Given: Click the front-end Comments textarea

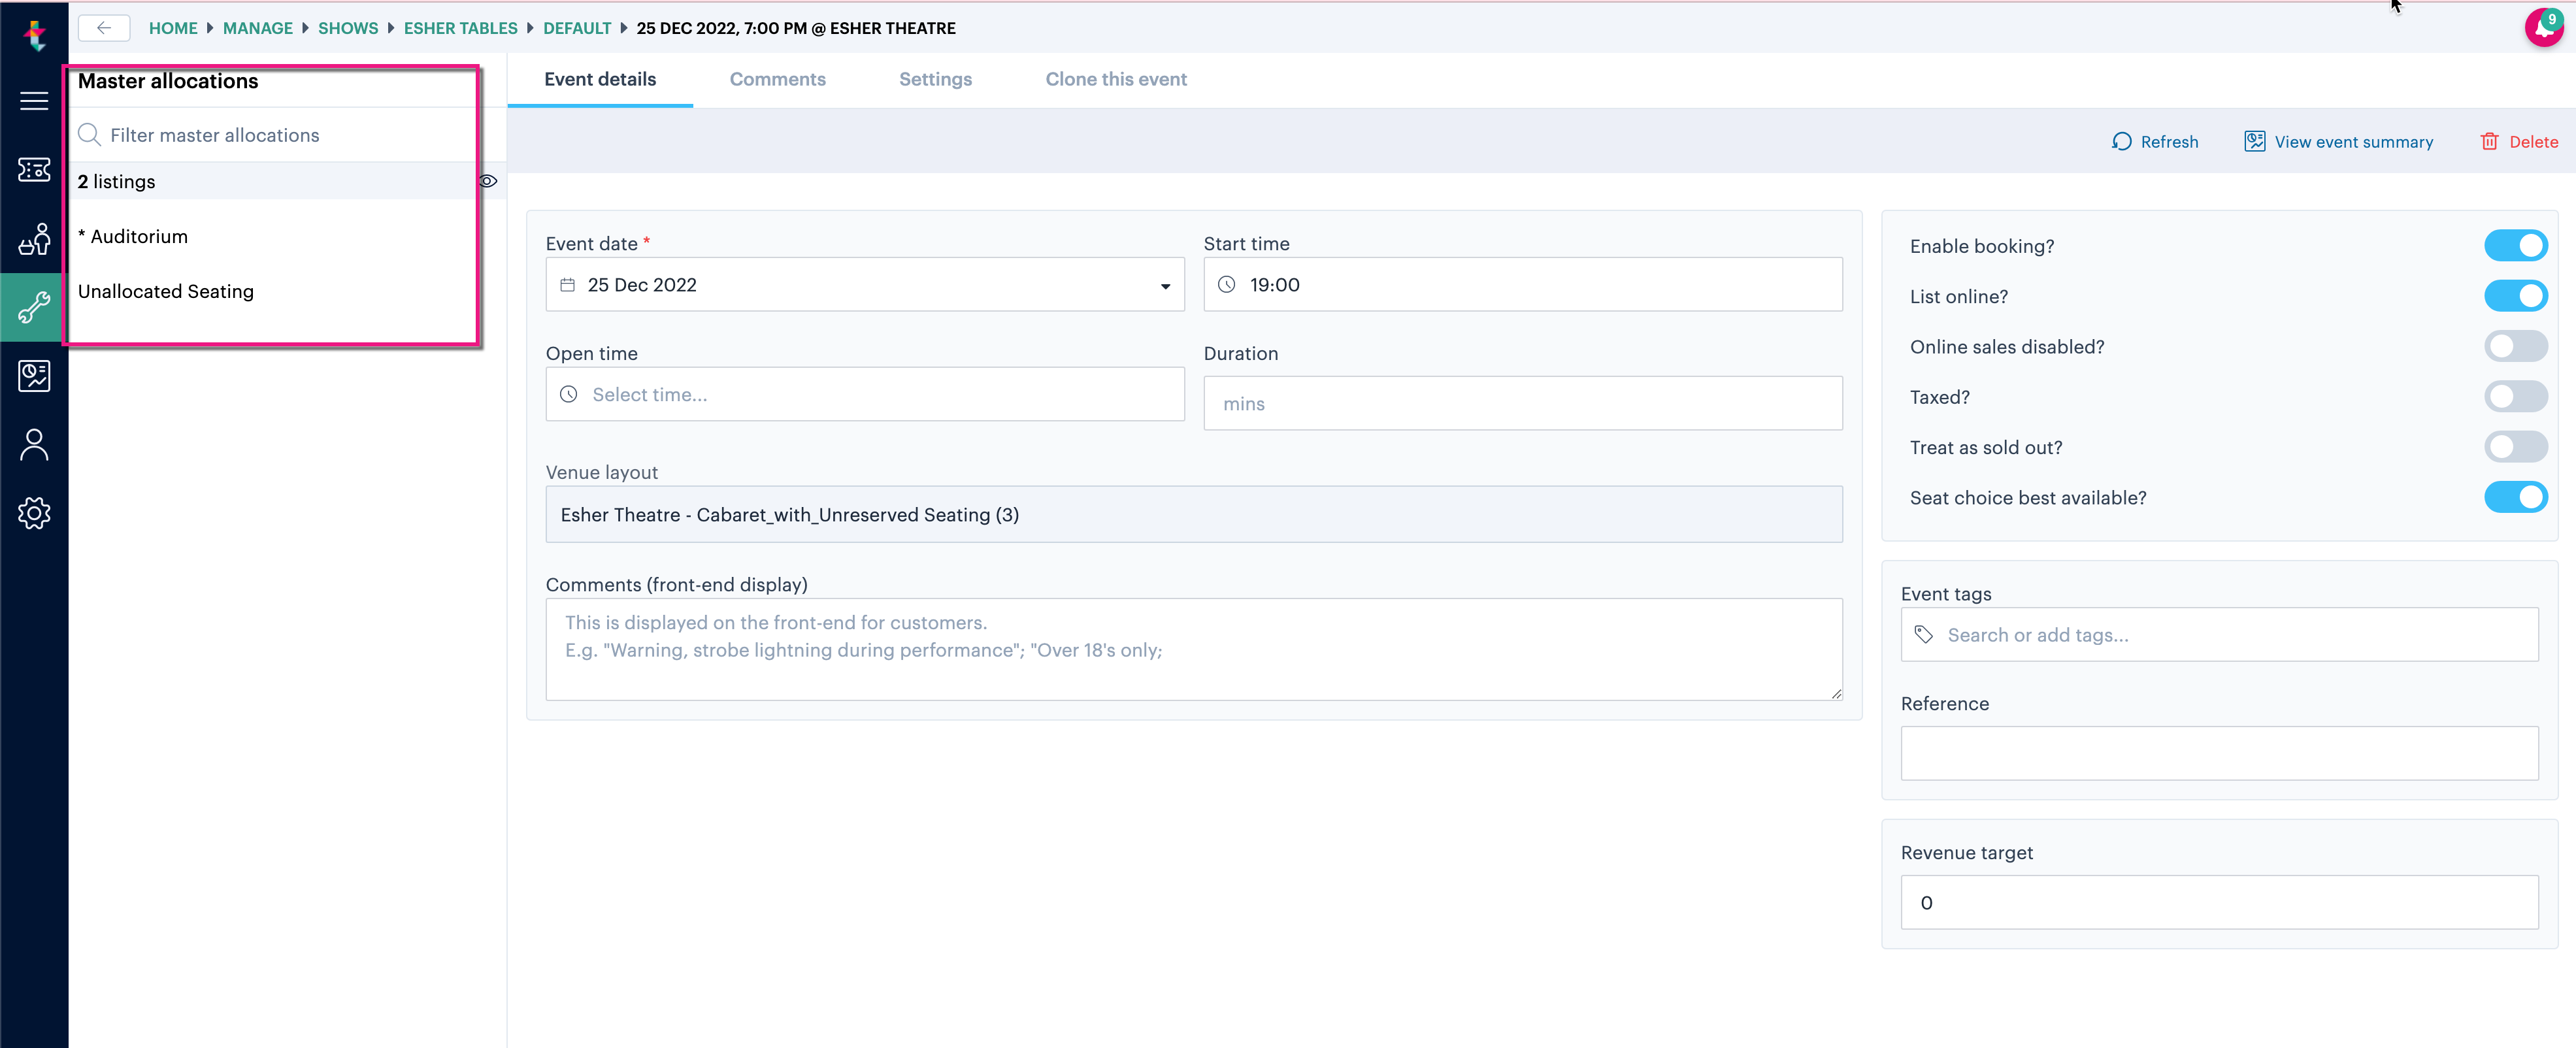Looking at the screenshot, I should coord(1193,649).
